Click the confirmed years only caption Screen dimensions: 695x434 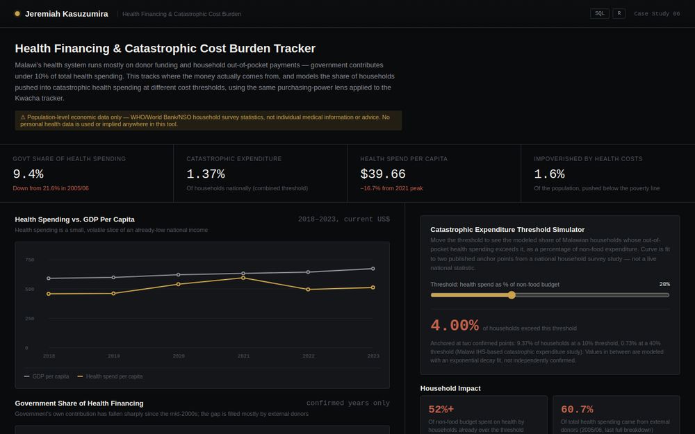point(348,403)
